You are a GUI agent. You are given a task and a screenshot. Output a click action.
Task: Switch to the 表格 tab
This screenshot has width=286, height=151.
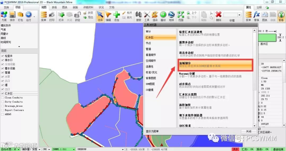click(54, 7)
